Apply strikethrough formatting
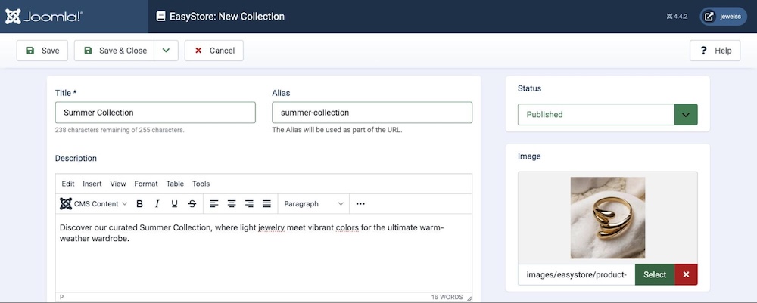 point(192,204)
